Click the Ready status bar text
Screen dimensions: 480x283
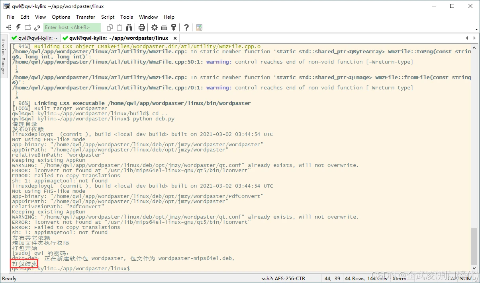(10, 279)
